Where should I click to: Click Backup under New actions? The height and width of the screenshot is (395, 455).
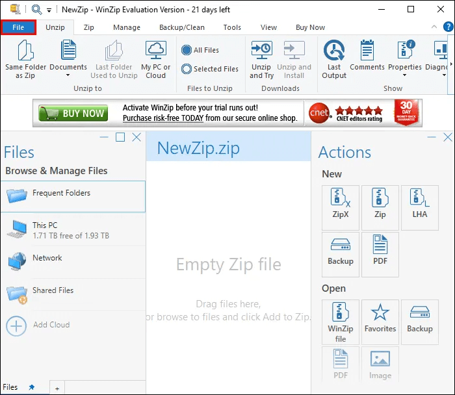pos(341,254)
